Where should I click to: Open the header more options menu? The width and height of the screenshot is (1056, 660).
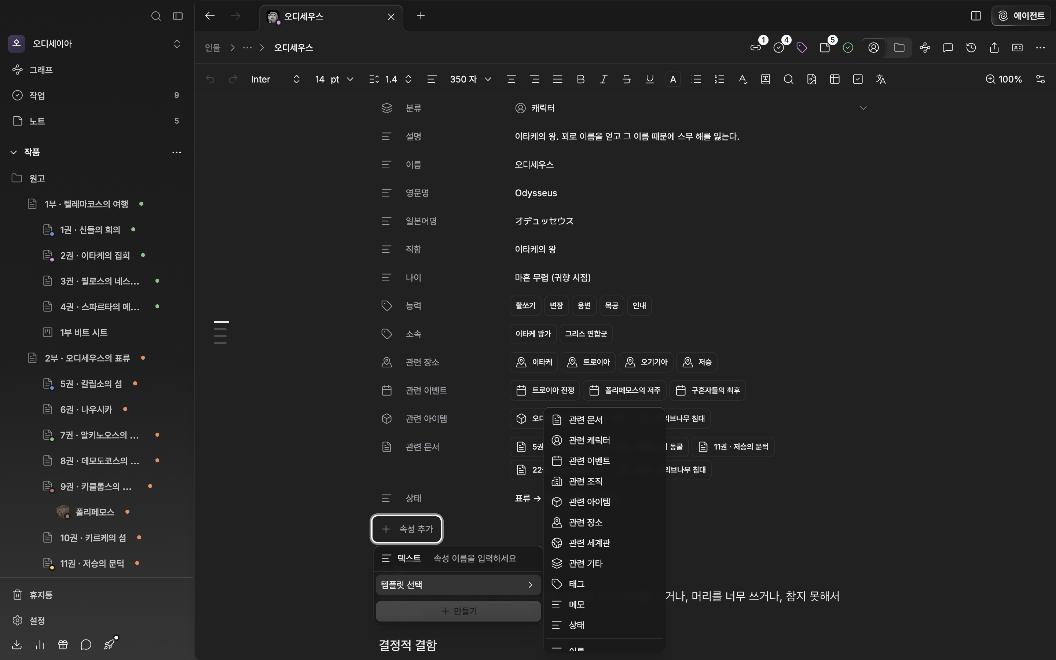coord(1040,48)
